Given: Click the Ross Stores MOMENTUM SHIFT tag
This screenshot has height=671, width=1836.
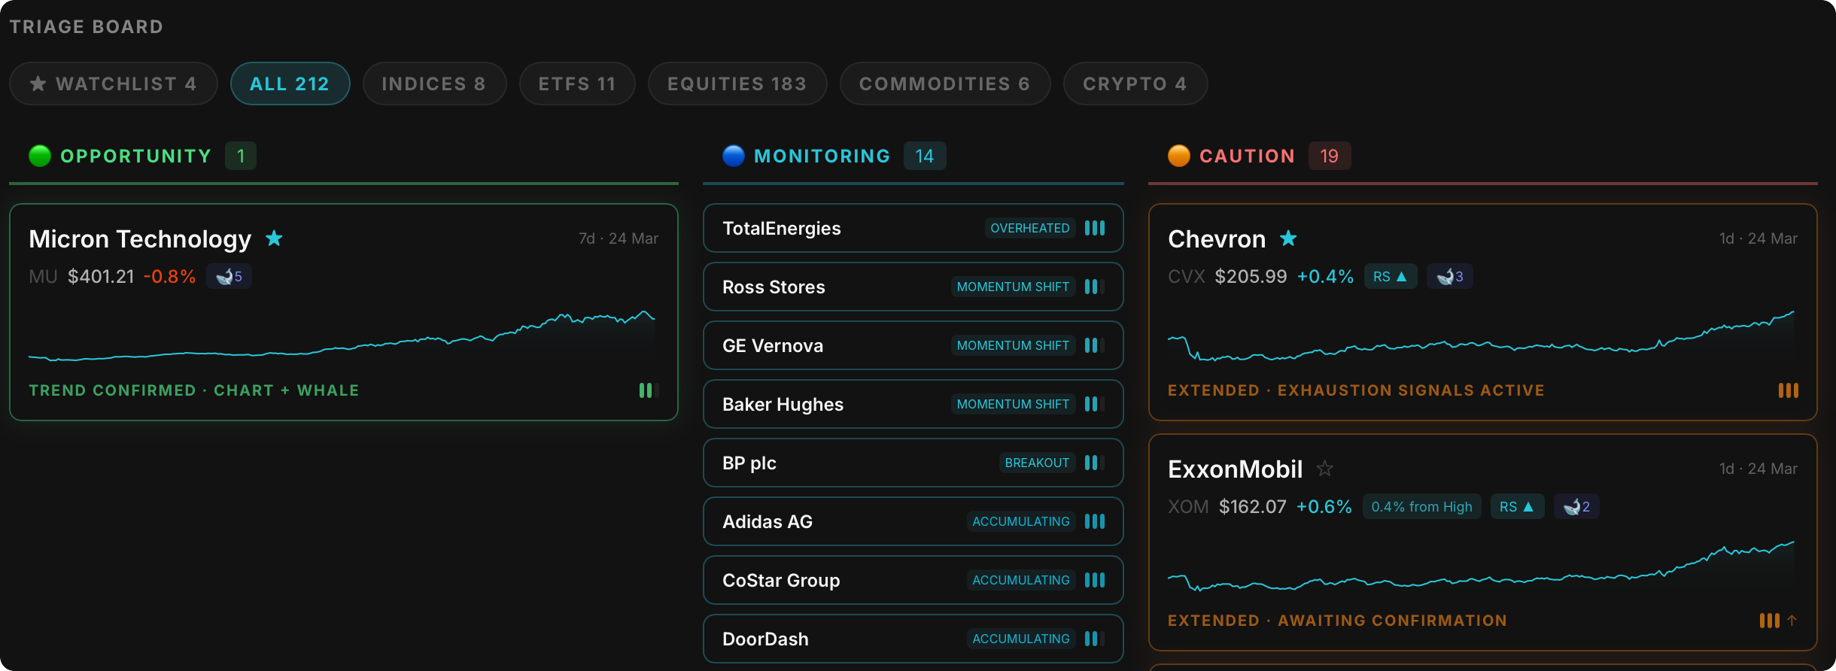Looking at the screenshot, I should (1013, 287).
